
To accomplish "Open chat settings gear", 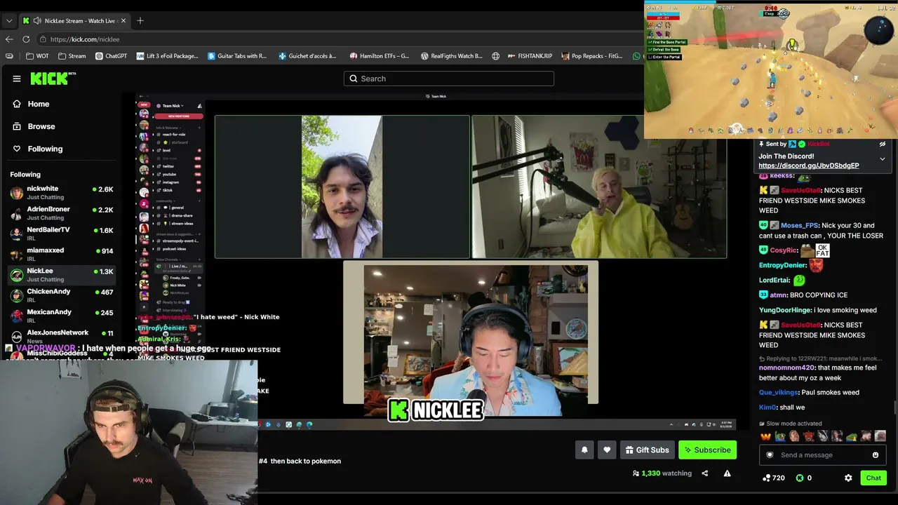I will point(848,478).
